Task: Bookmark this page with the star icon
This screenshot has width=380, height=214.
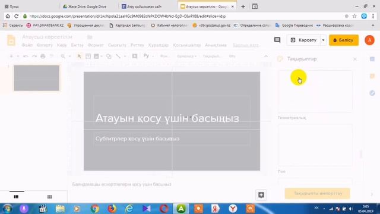Action: [x=354, y=16]
